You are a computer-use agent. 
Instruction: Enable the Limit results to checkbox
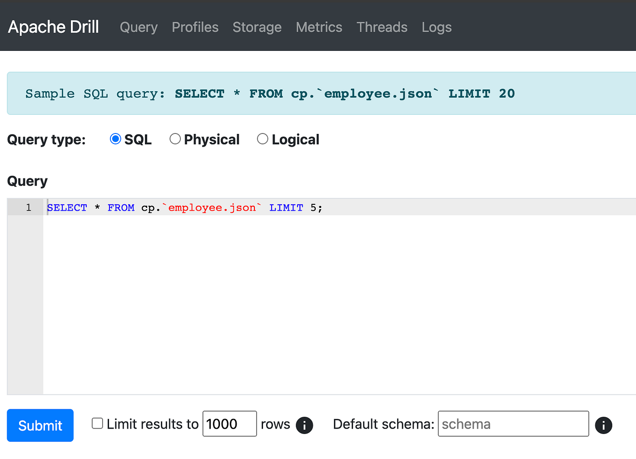[x=97, y=423]
